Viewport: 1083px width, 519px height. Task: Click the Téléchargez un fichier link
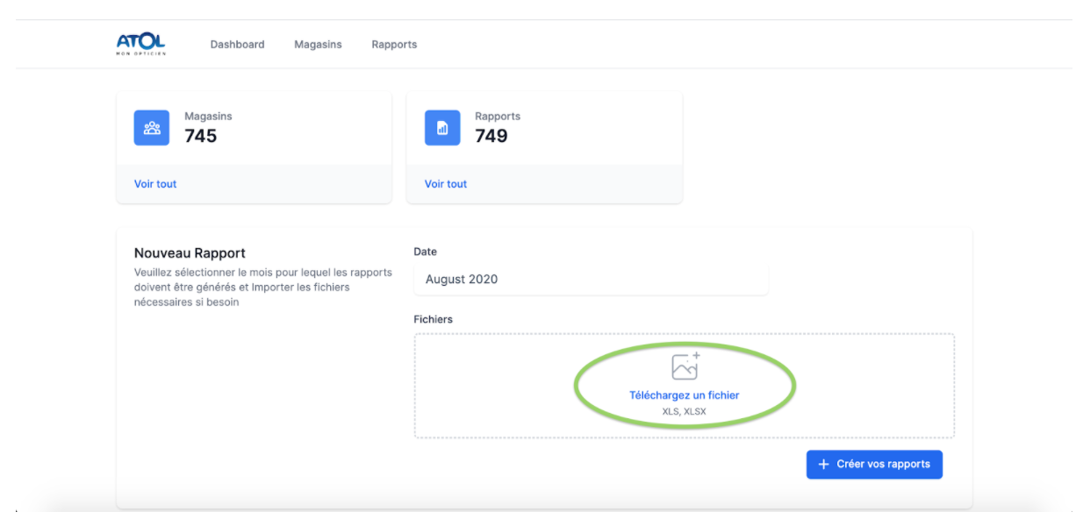(684, 395)
